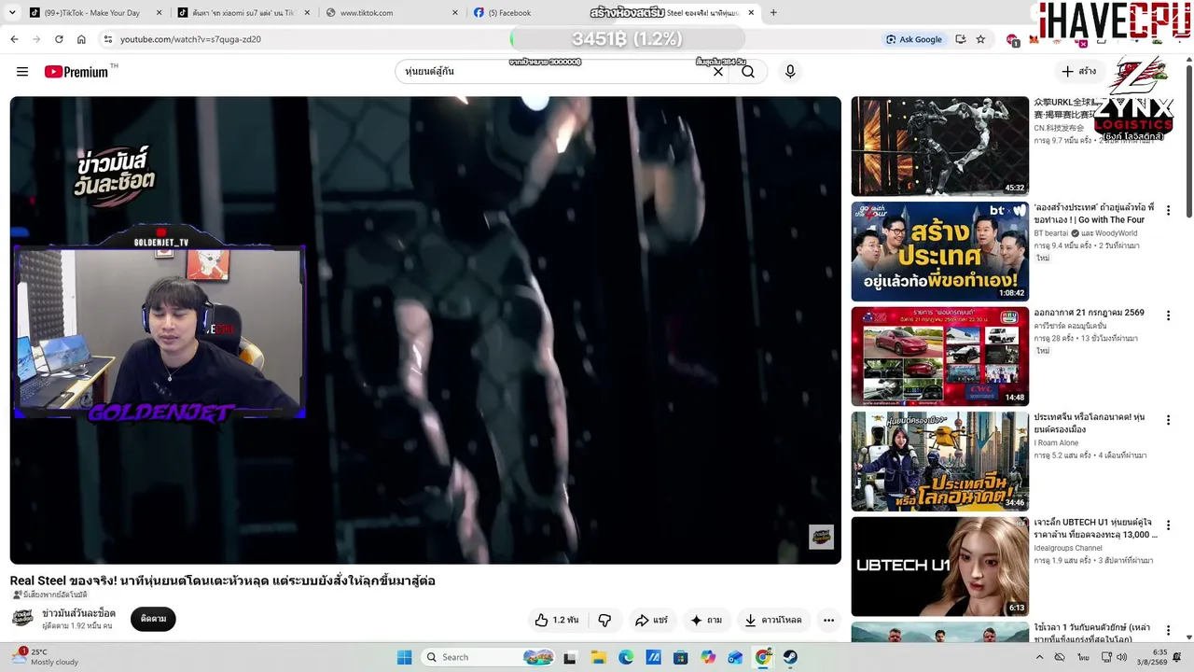
Task: Go back in browser history
Action: pyautogui.click(x=14, y=39)
